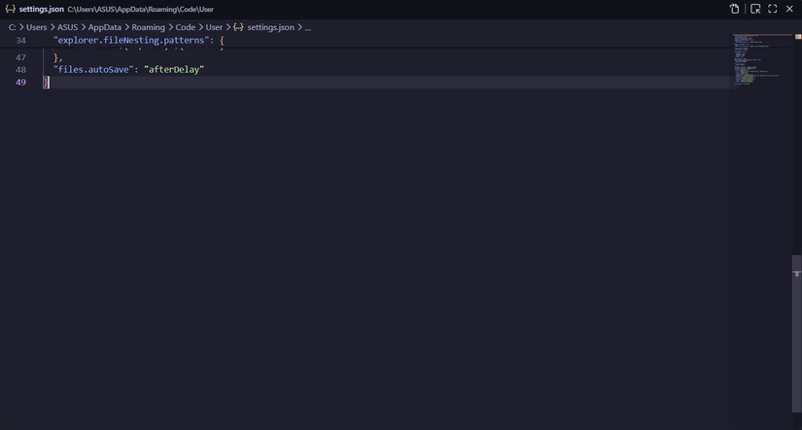Open the settings.json breadcrumb segment
The width and height of the screenshot is (802, 430).
pyautogui.click(x=270, y=27)
